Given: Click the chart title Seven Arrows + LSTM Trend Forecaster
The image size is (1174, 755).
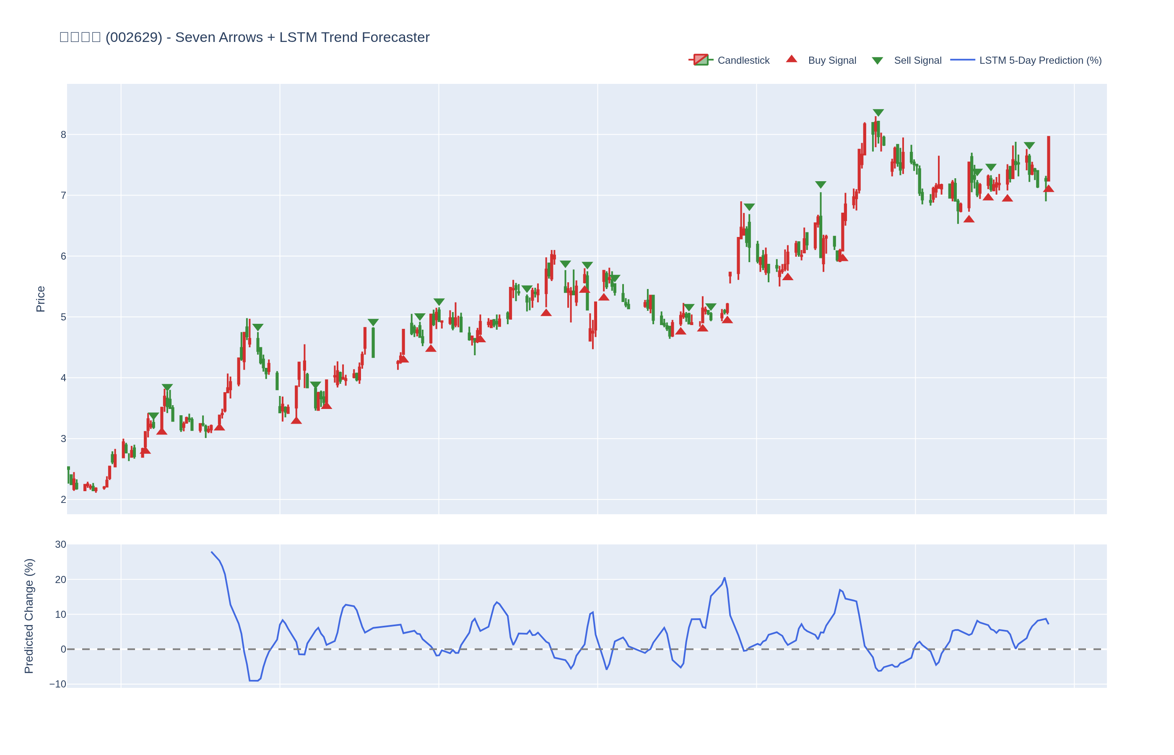Looking at the screenshot, I should pyautogui.click(x=302, y=37).
